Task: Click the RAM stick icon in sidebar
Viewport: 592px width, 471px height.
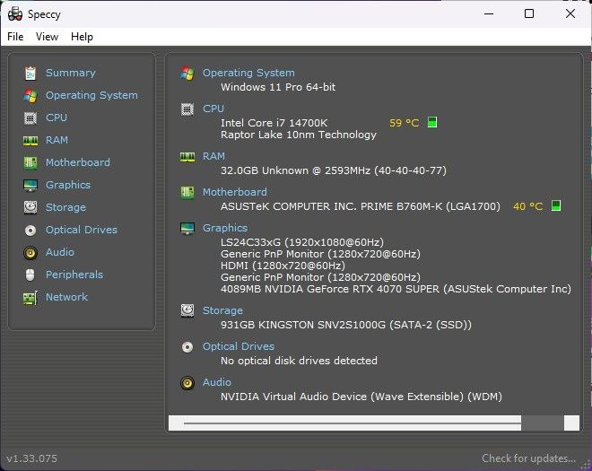Action: (x=30, y=141)
